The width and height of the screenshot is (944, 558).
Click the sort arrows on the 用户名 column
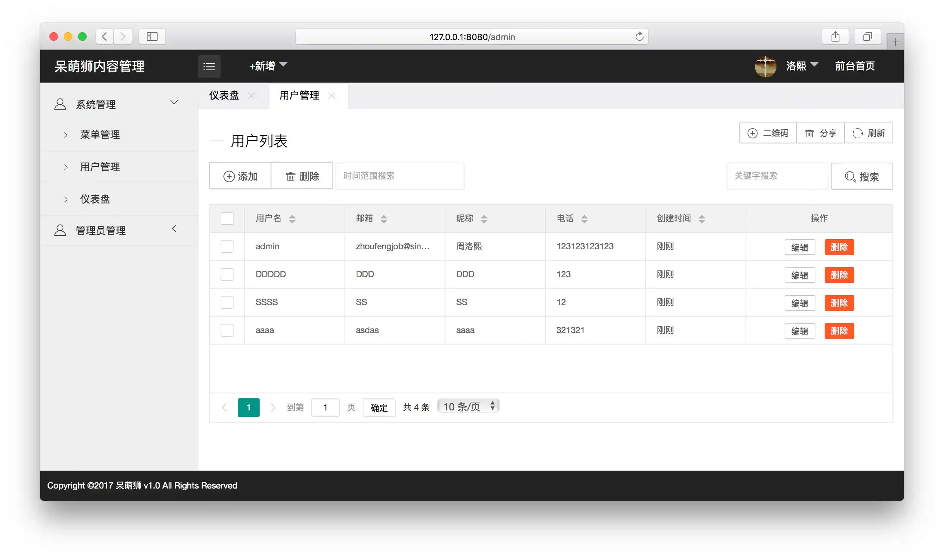[x=293, y=218]
